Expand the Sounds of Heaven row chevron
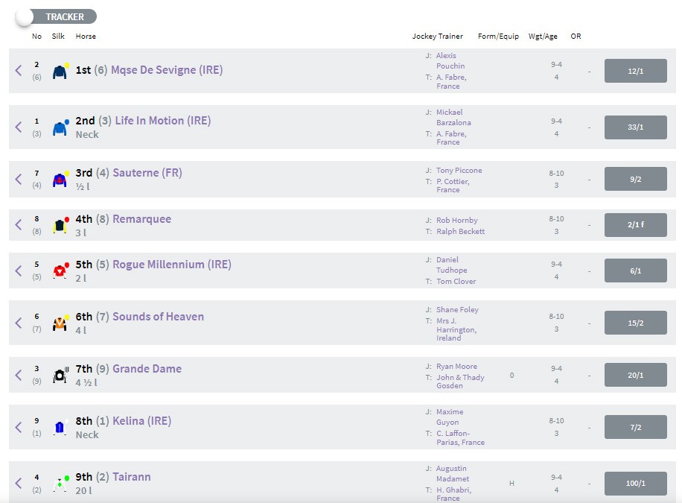The height and width of the screenshot is (503, 682). tap(19, 323)
